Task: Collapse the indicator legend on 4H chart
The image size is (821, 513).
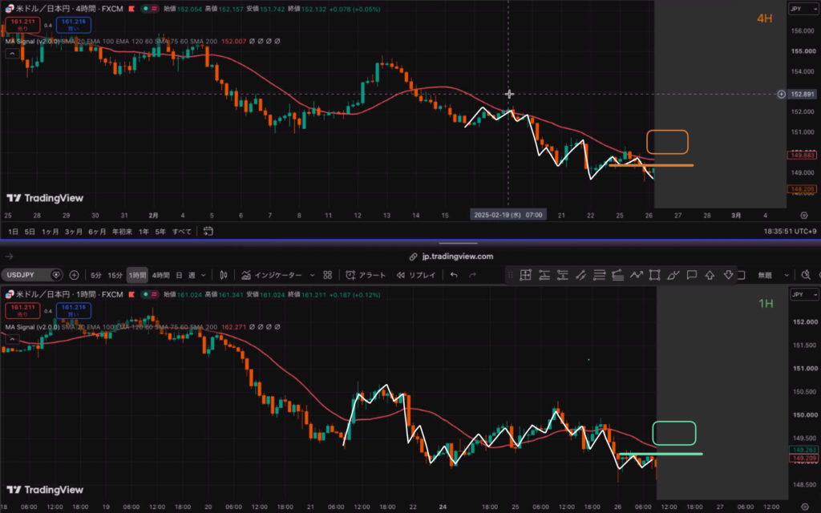Action: pos(12,54)
